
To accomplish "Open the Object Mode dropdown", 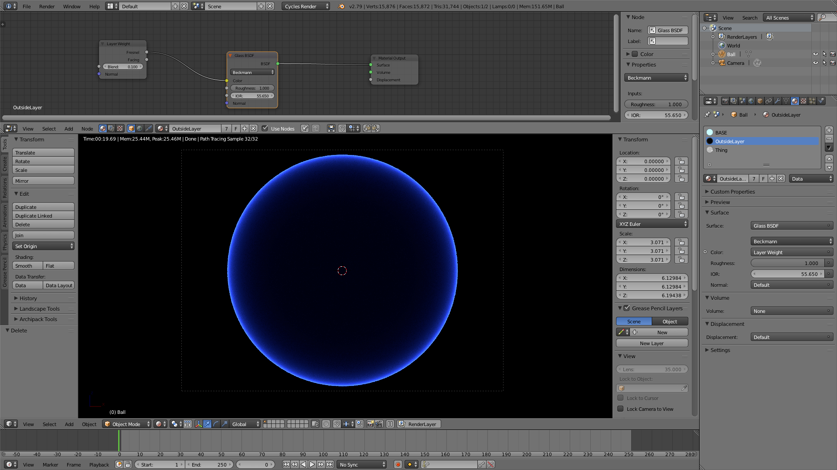I will click(127, 424).
